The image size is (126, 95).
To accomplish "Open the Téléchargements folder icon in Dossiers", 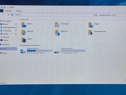I will (90, 33).
